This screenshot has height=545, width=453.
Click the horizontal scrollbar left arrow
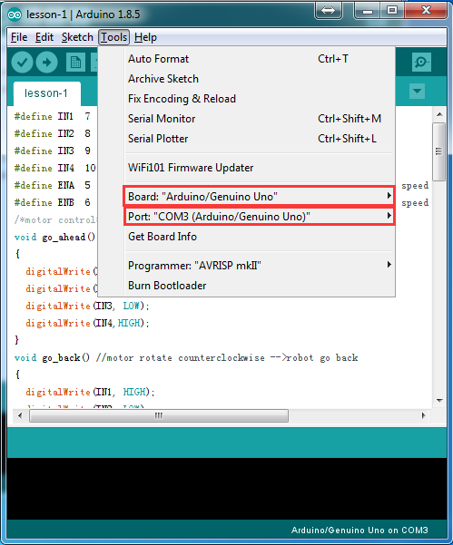point(20,415)
